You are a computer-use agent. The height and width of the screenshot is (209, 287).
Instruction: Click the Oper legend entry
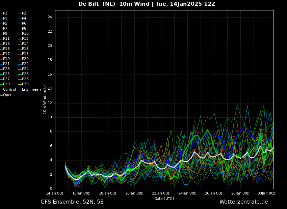click(6, 95)
